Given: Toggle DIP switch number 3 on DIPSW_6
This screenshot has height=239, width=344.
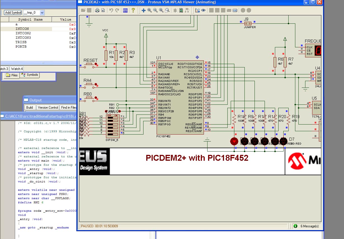Looking at the screenshot, I should point(113,124).
